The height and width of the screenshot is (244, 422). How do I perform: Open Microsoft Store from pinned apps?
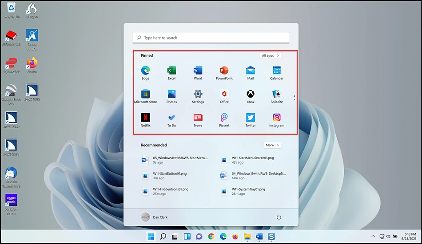pos(145,96)
